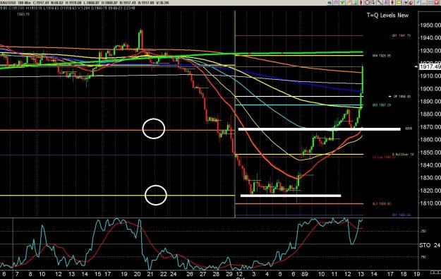Click the STO 24 indicator label
The width and height of the screenshot is (441, 279).
pyautogui.click(x=430, y=245)
